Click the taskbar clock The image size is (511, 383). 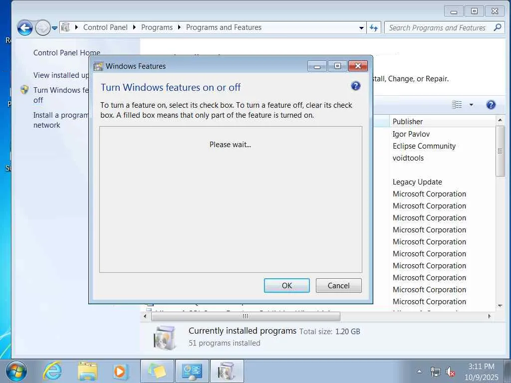(x=482, y=372)
